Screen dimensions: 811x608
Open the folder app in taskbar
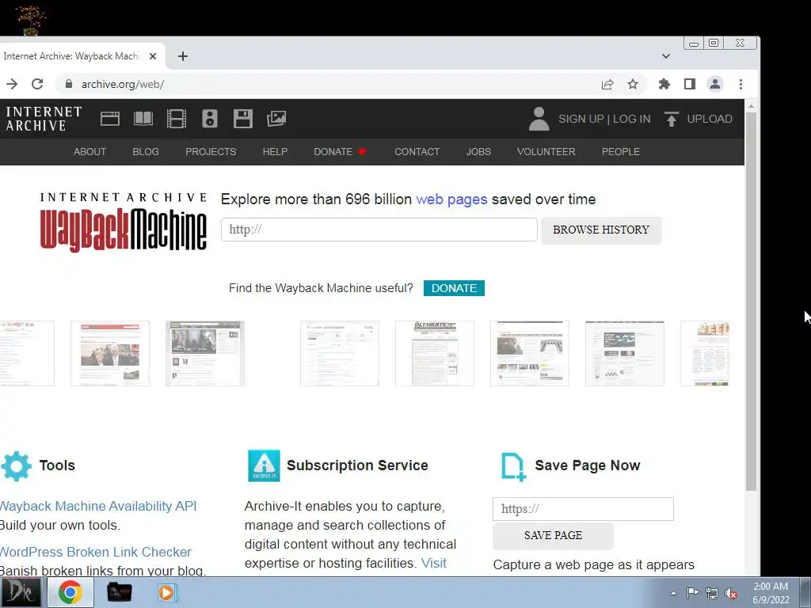(119, 592)
